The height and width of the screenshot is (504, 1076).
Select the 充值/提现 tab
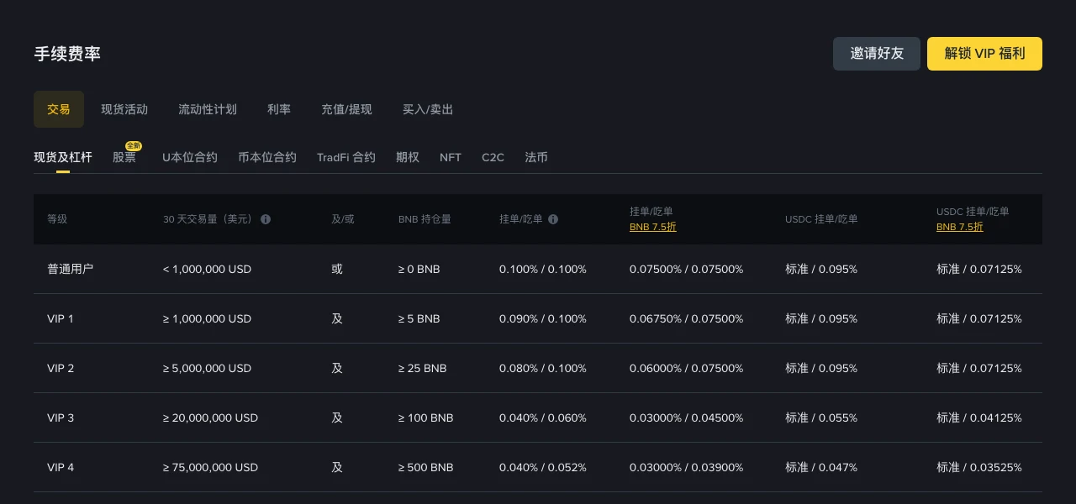coord(346,109)
